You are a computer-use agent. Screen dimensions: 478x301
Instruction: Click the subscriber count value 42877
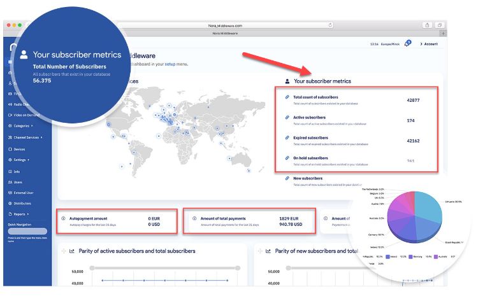click(x=413, y=100)
